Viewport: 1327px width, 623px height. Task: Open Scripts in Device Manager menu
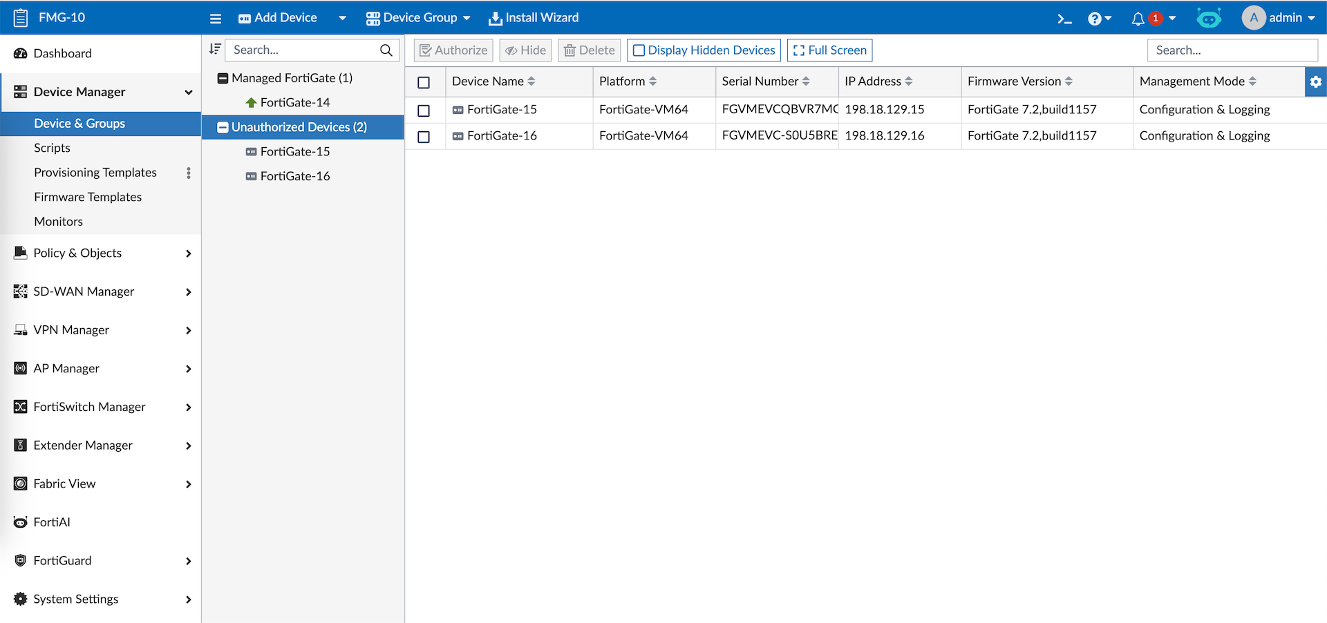click(52, 148)
